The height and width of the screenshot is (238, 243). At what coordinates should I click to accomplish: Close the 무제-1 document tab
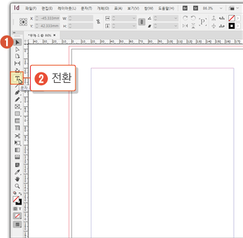point(55,35)
